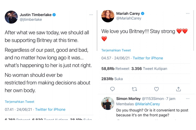Click Twitter for iPhone link on Justin's tweet
The height and width of the screenshot is (130, 196).
point(50,110)
